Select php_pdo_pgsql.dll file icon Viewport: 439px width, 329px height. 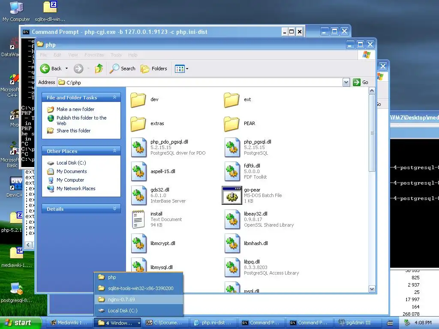(x=139, y=147)
